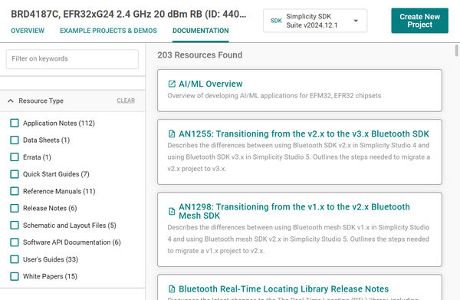Viewport: 460px width, 300px height.
Task: Click the 203 Resources Found text
Action: tap(200, 55)
